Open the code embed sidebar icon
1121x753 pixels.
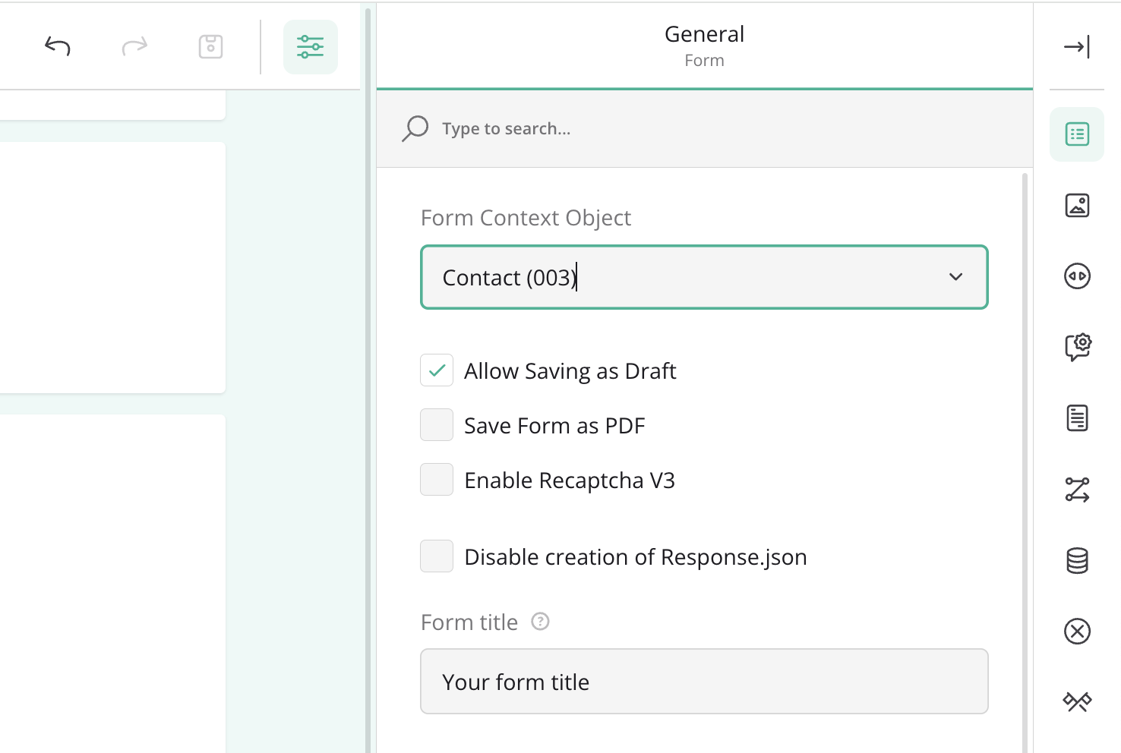tap(1076, 276)
